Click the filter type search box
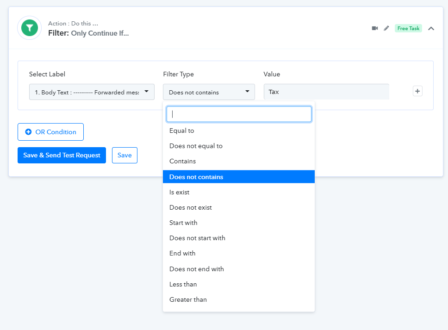The image size is (448, 330). (x=239, y=114)
